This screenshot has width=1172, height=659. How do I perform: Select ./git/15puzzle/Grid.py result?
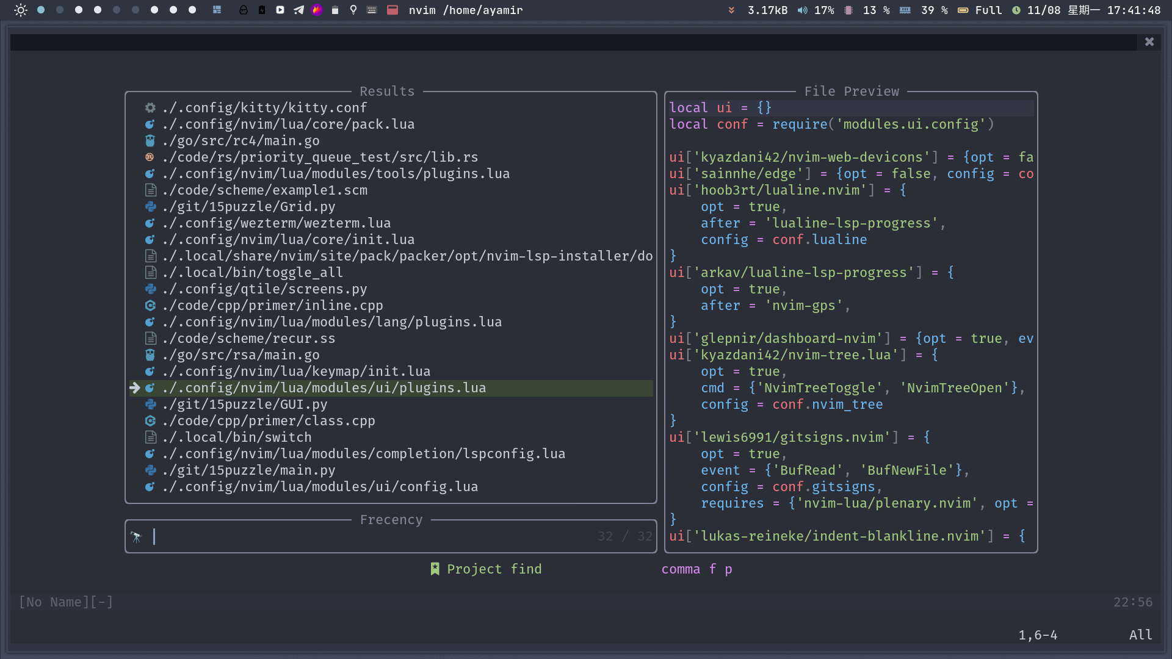point(248,207)
